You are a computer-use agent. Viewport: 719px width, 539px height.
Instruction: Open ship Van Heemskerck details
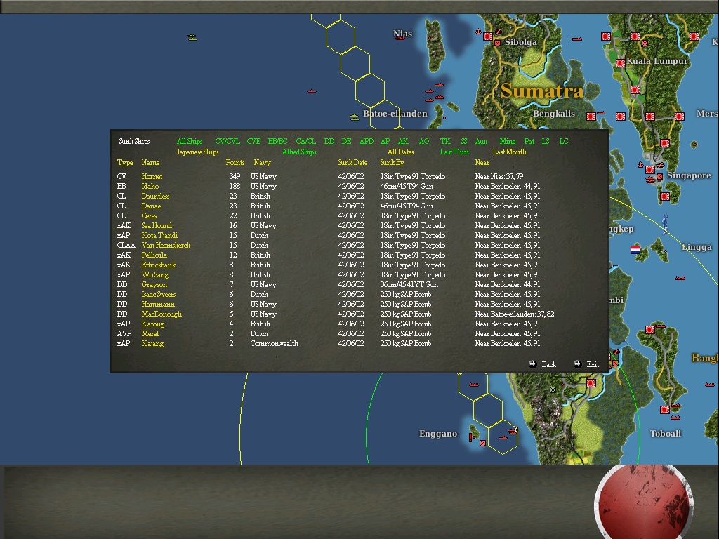tap(166, 245)
